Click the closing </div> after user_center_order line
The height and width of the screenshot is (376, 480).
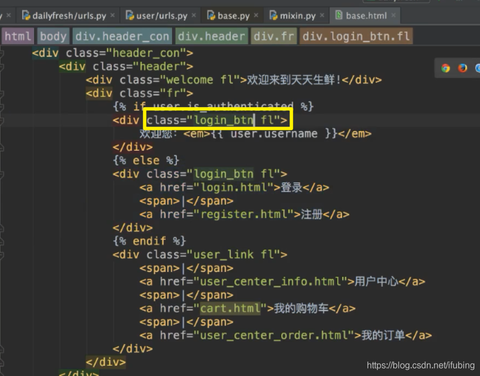[133, 349]
